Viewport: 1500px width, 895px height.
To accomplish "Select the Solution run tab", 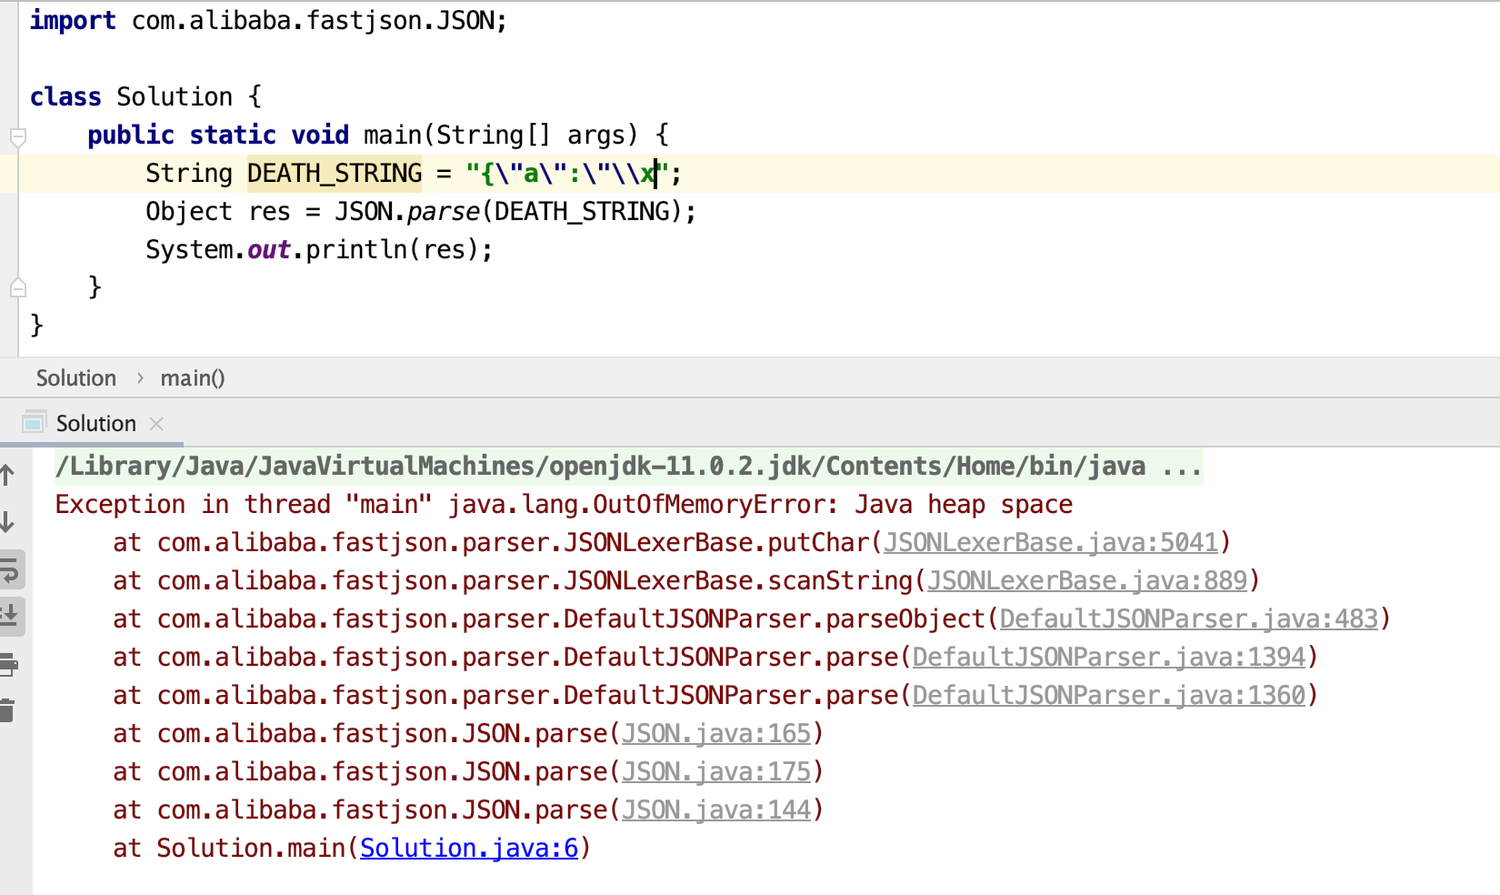I will pyautogui.click(x=95, y=424).
